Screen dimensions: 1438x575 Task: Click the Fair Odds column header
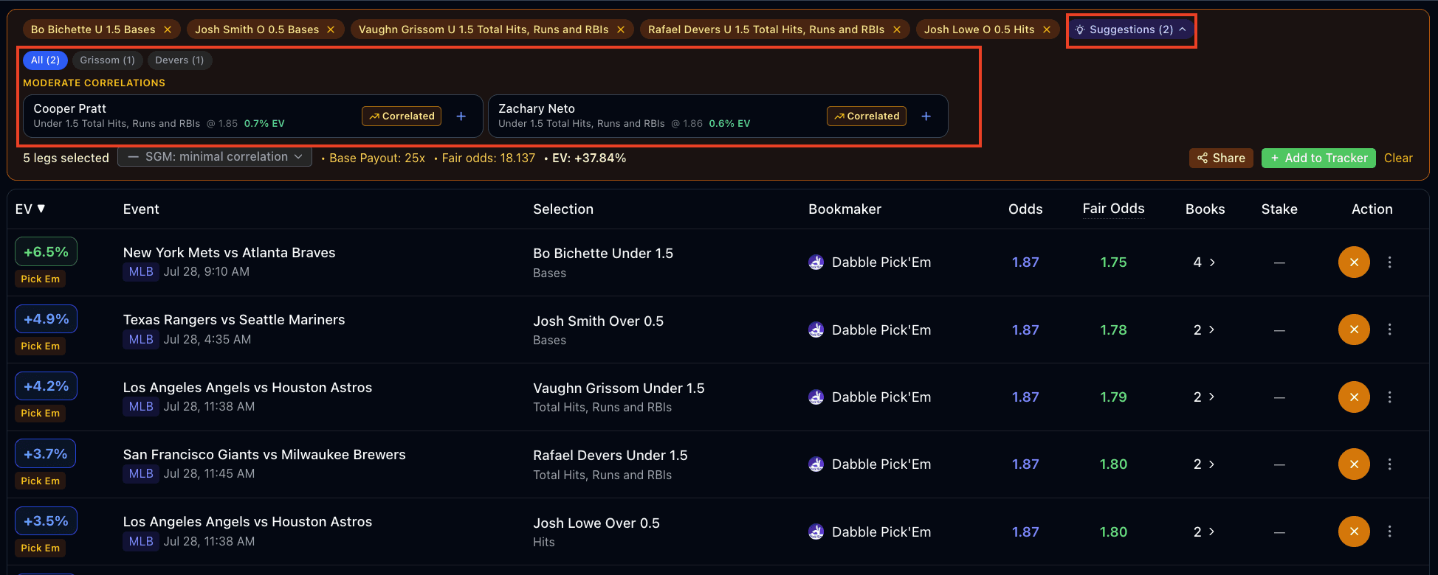pyautogui.click(x=1113, y=209)
